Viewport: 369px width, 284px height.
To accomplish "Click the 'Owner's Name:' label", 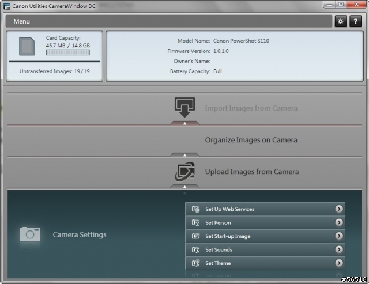I will point(192,61).
